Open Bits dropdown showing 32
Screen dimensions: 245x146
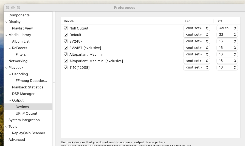227,34
